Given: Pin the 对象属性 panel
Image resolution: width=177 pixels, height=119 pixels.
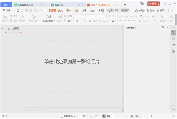Looking at the screenshot, I should tap(163, 28).
